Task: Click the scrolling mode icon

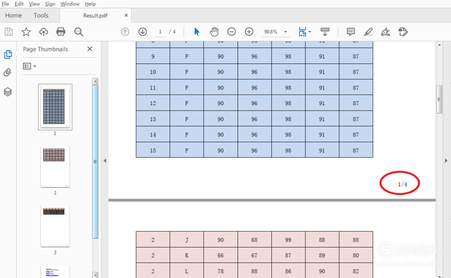Action: [325, 32]
